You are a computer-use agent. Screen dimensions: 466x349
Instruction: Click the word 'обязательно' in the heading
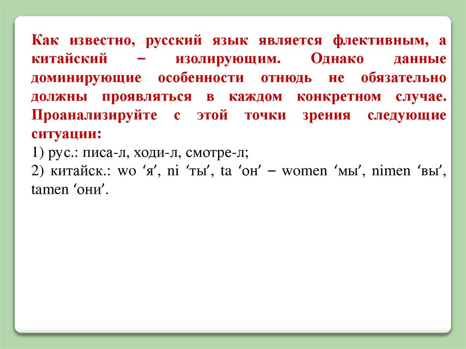[404, 78]
